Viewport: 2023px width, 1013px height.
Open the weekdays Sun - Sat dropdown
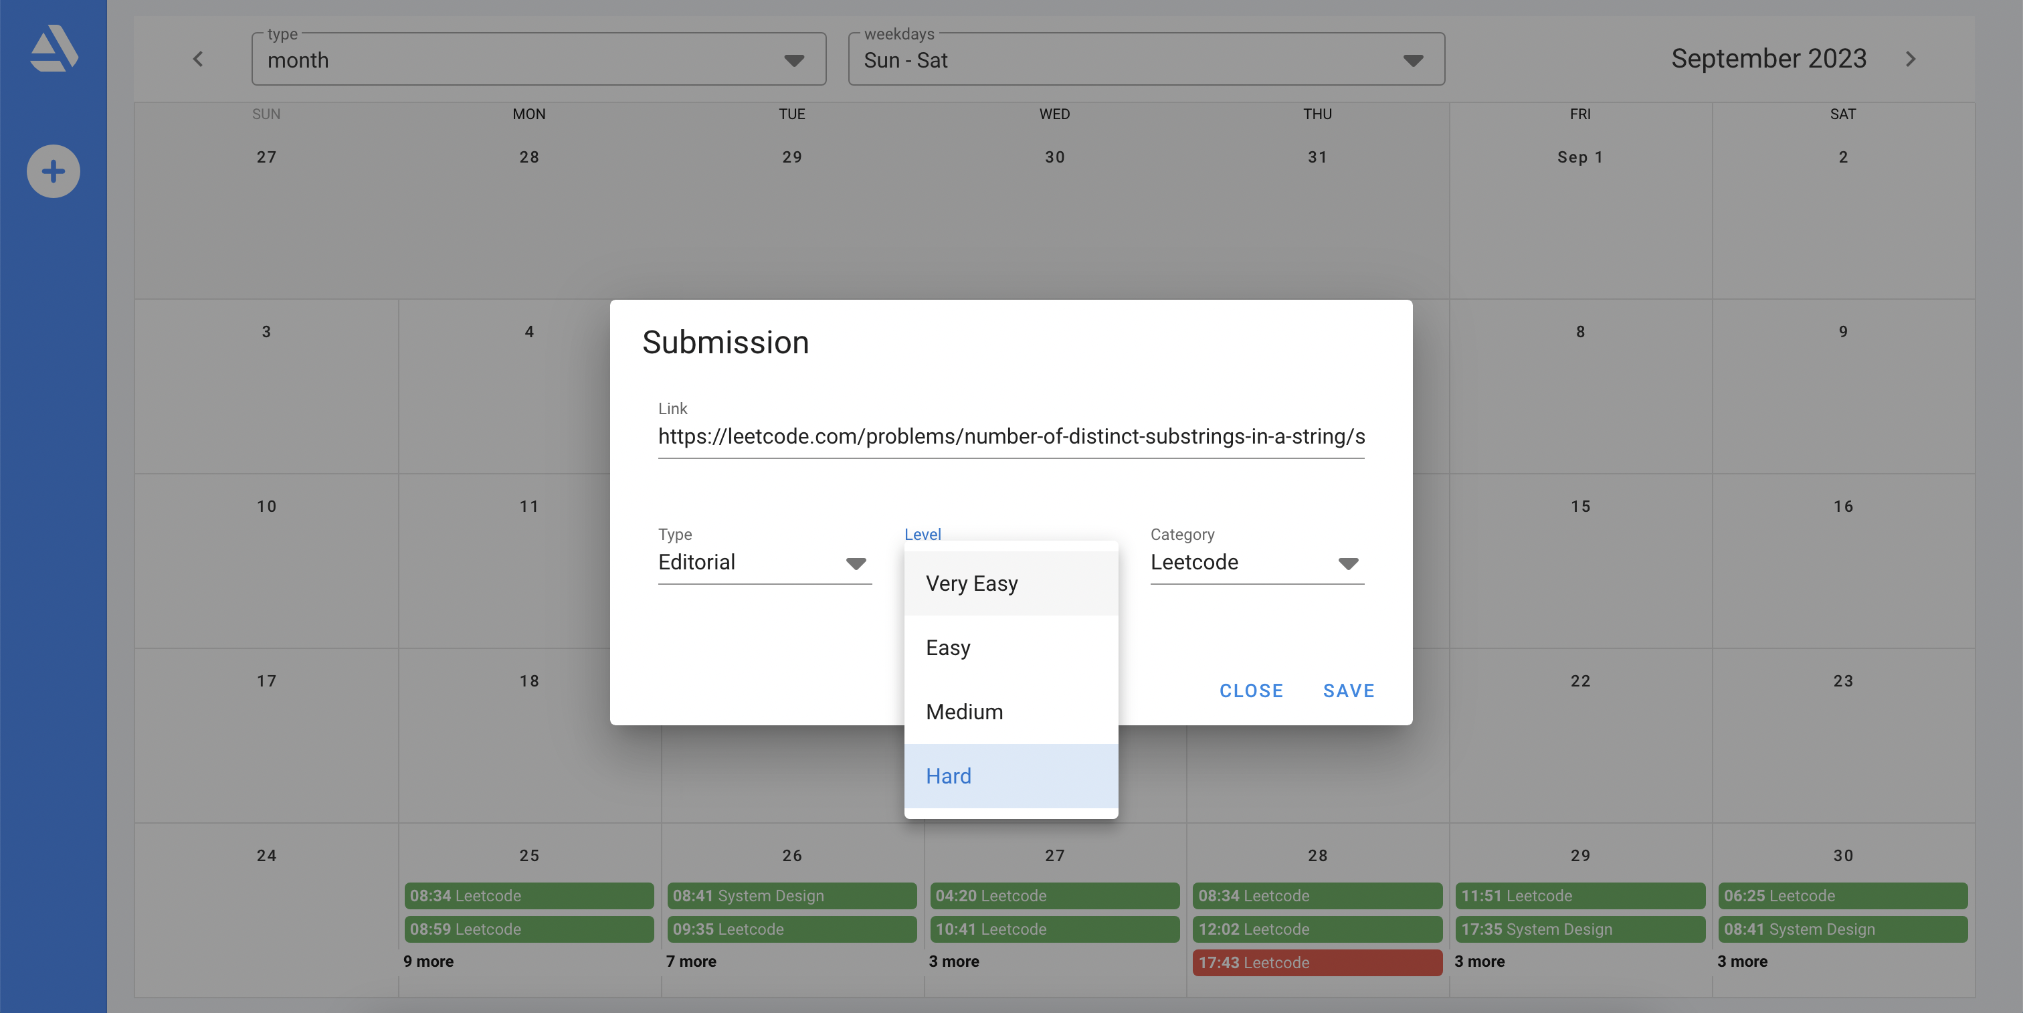point(1145,60)
